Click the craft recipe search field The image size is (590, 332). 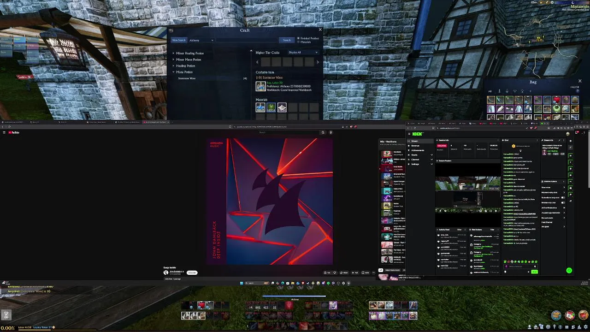(x=247, y=40)
